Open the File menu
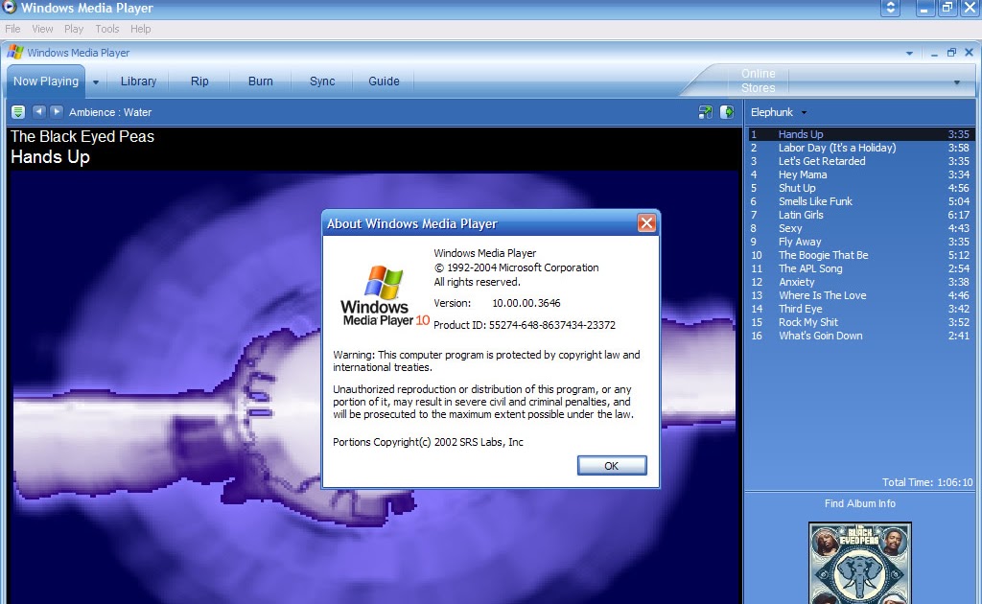The width and height of the screenshot is (982, 604). (12, 29)
